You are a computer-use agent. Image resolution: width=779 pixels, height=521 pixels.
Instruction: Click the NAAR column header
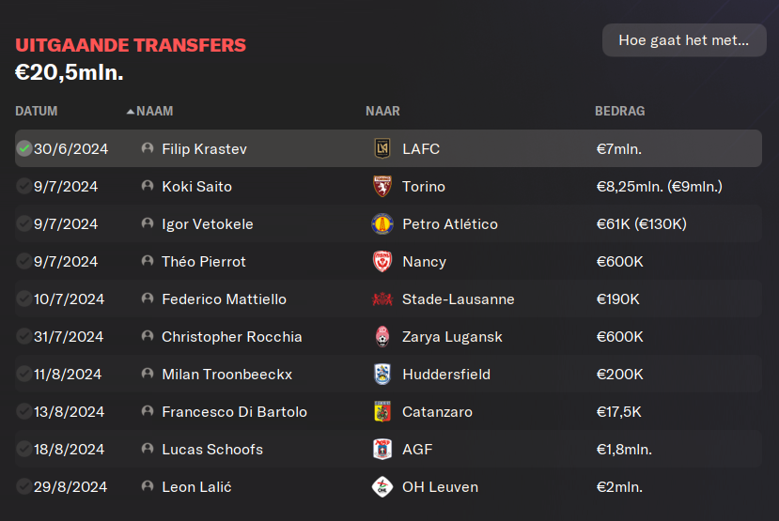382,111
